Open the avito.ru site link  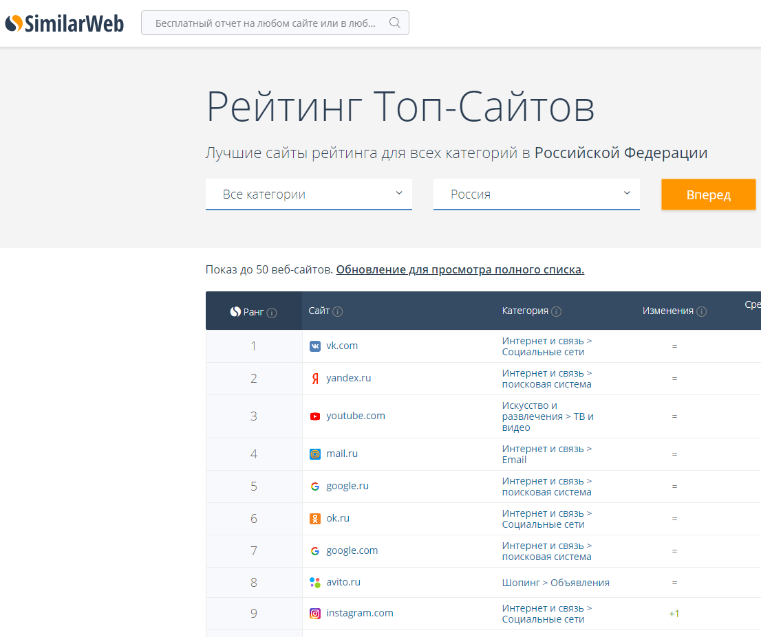click(x=343, y=582)
